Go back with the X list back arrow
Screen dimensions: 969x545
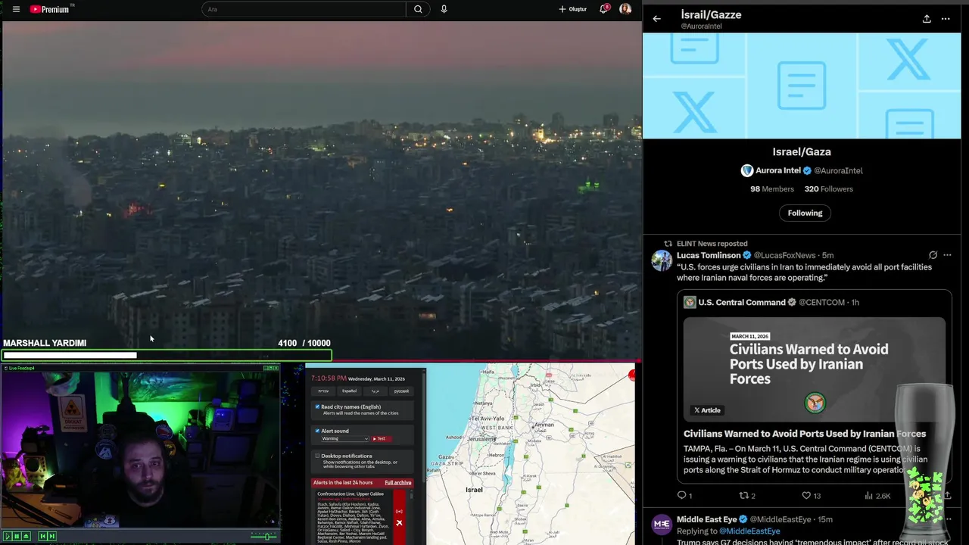(x=657, y=19)
